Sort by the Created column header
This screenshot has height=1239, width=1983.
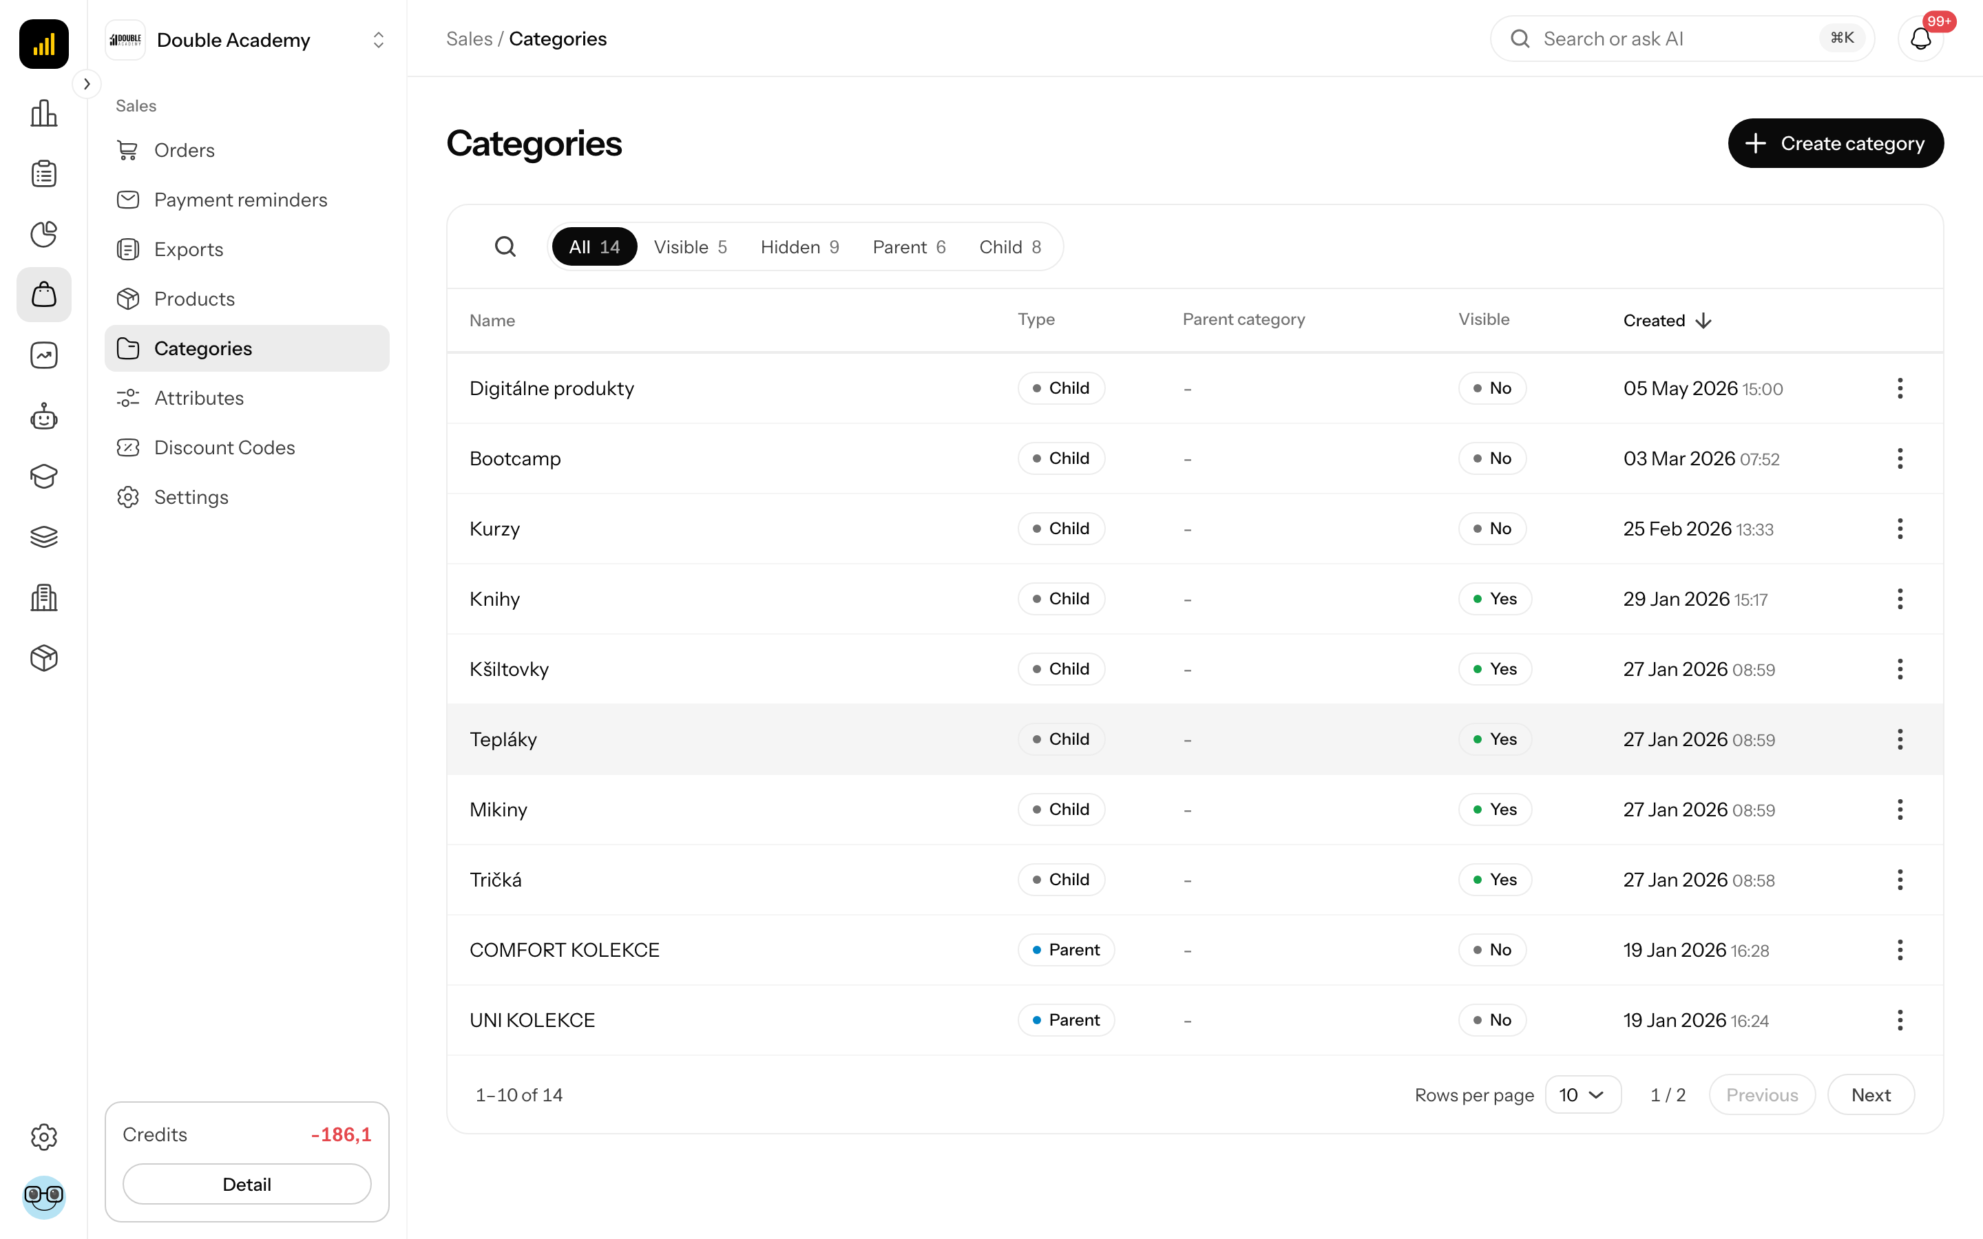(x=1667, y=320)
